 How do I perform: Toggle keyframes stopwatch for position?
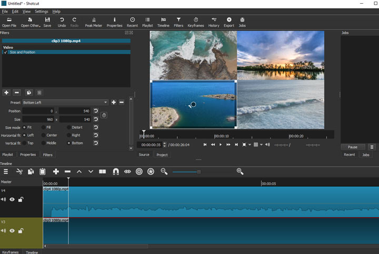(104, 115)
